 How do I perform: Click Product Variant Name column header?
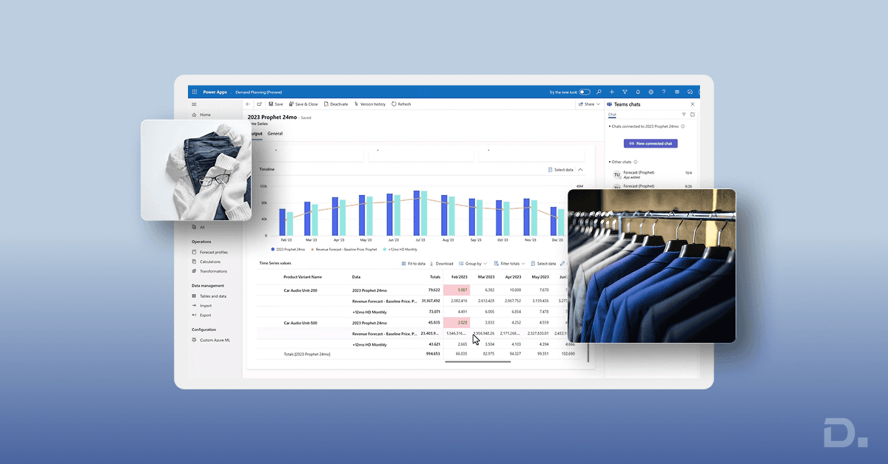pos(303,277)
